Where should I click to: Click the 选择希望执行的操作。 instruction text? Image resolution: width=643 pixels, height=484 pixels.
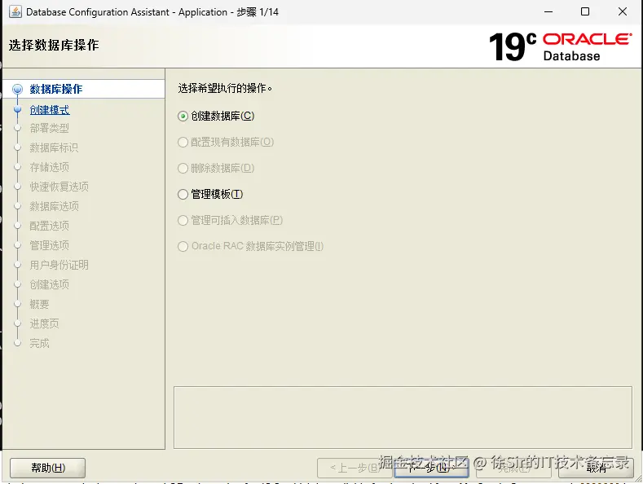click(225, 88)
